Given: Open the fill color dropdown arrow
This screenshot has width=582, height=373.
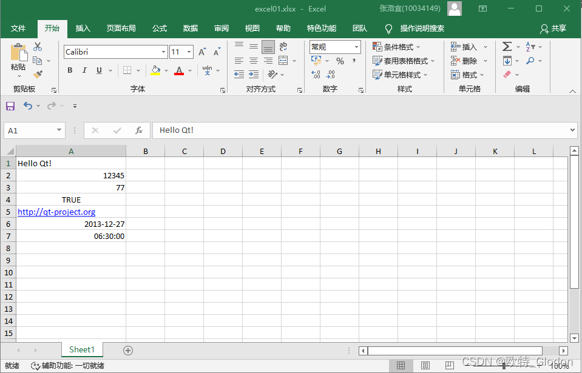Looking at the screenshot, I should [x=166, y=70].
